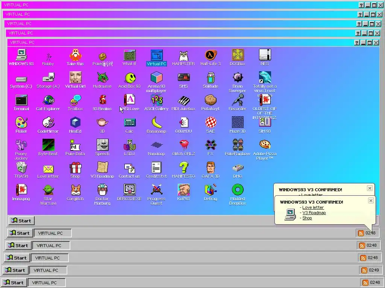The image size is (385, 288).
Task: Open the MIDI Jukebox icon
Action: coord(183,103)
